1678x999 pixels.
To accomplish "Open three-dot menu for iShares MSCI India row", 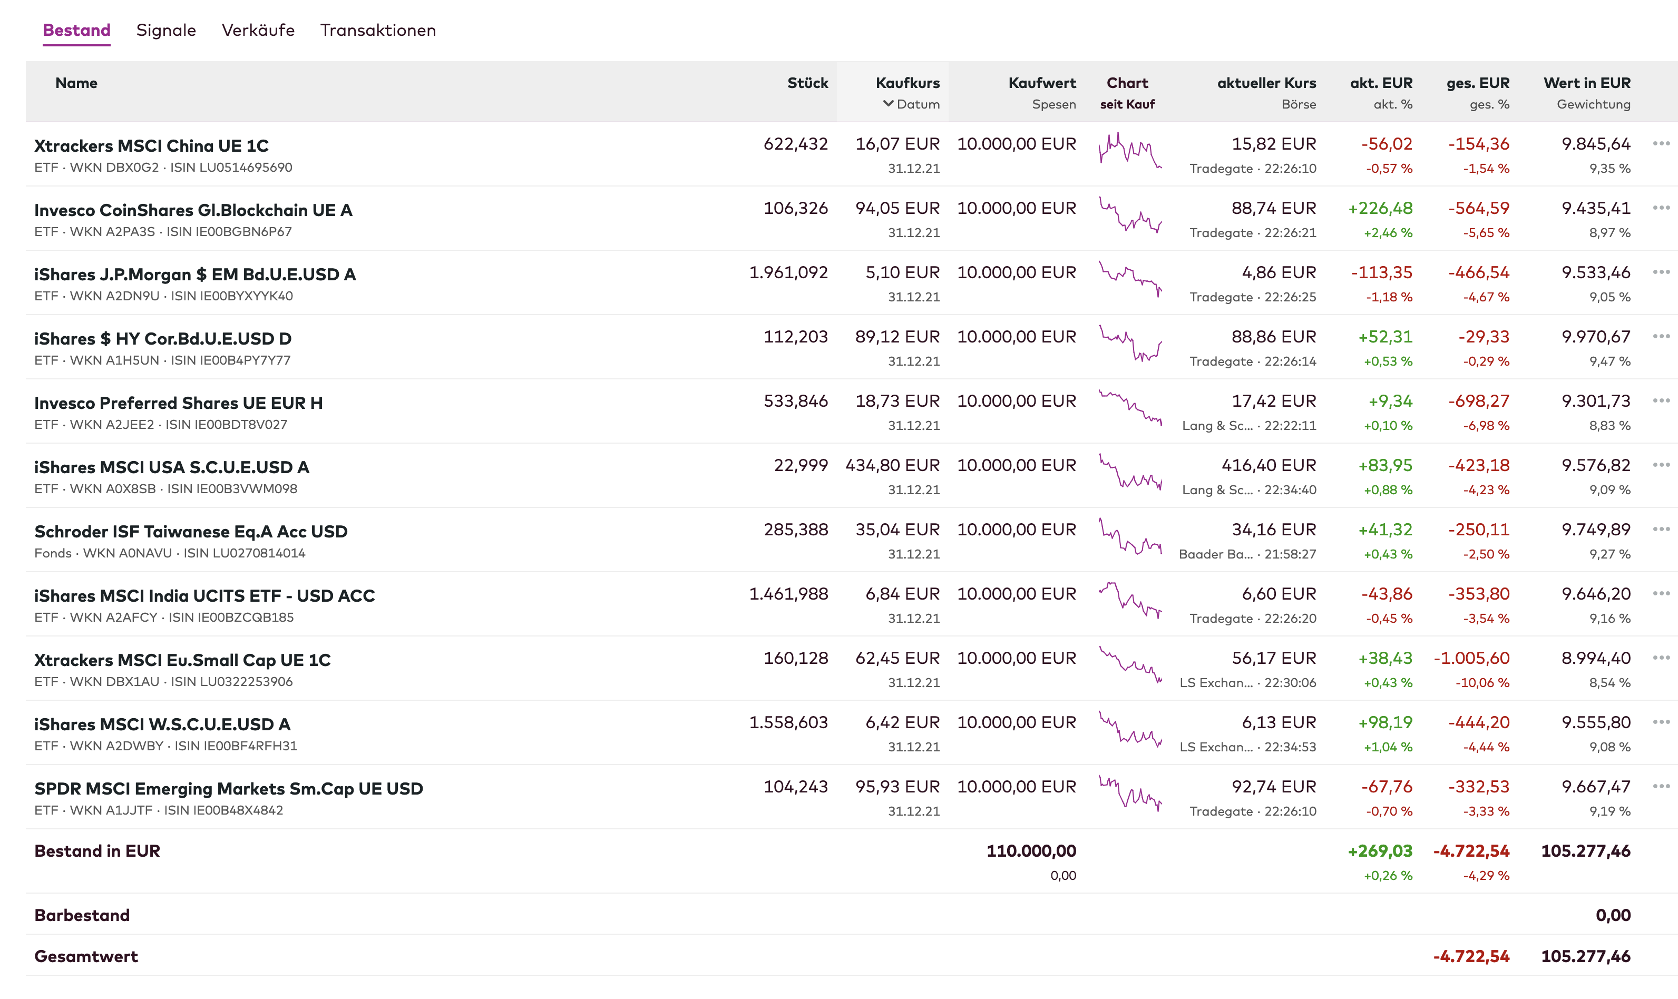I will (x=1661, y=594).
